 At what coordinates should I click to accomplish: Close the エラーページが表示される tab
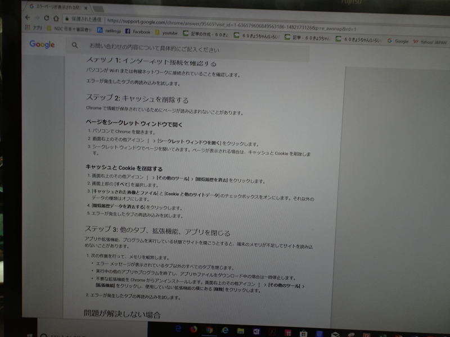coord(85,8)
